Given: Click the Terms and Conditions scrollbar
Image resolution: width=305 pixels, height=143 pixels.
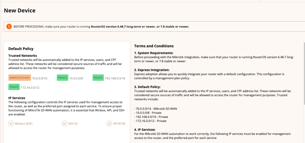Looking at the screenshot, I should coord(304,73).
